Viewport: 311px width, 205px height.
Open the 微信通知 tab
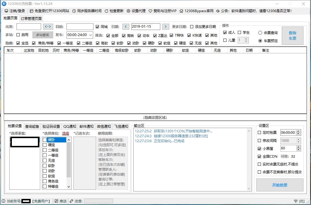(104, 126)
